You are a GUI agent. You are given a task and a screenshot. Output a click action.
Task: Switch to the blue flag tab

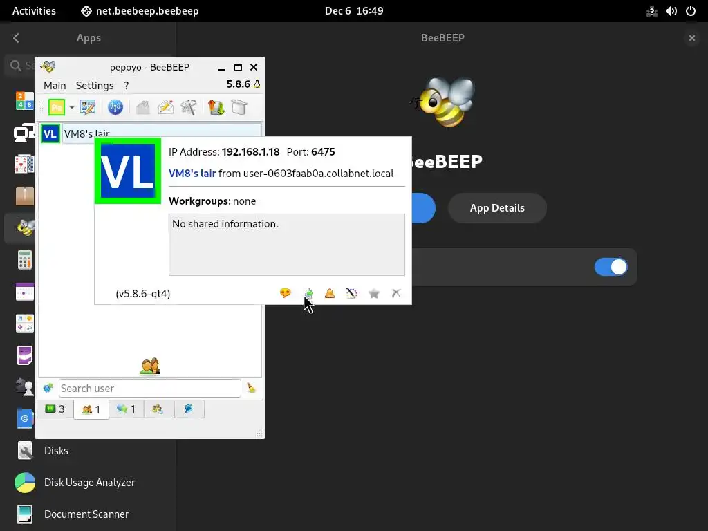click(x=188, y=409)
